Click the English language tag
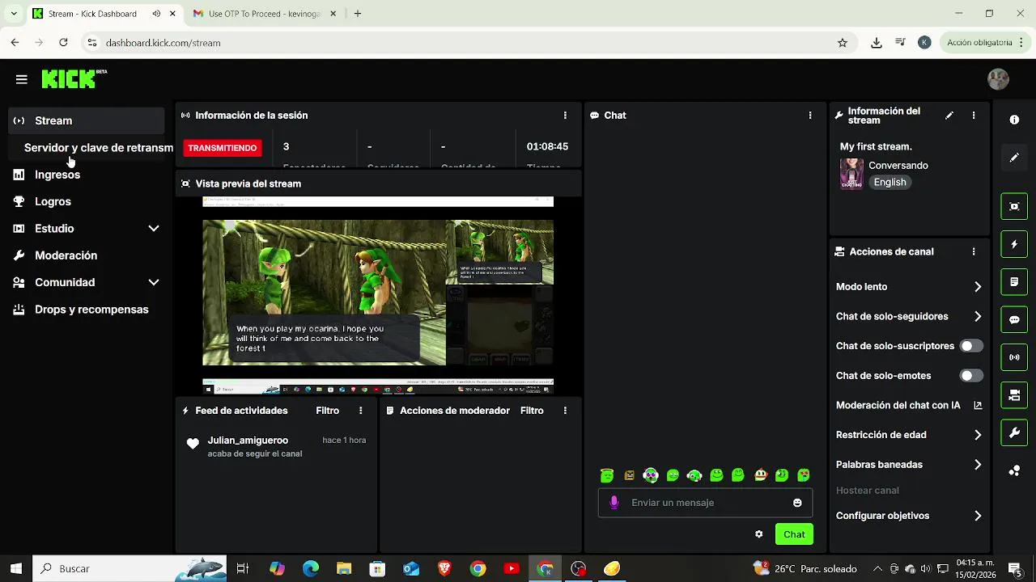1036x582 pixels. point(890,183)
